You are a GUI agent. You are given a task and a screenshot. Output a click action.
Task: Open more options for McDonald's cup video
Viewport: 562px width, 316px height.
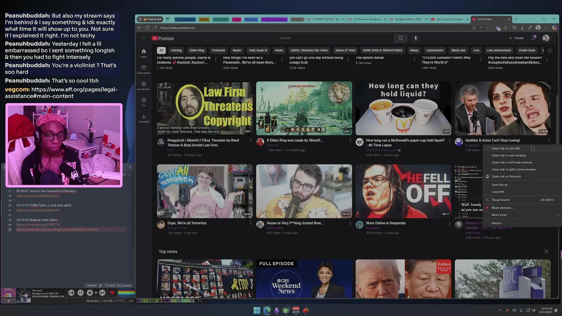[x=449, y=140]
